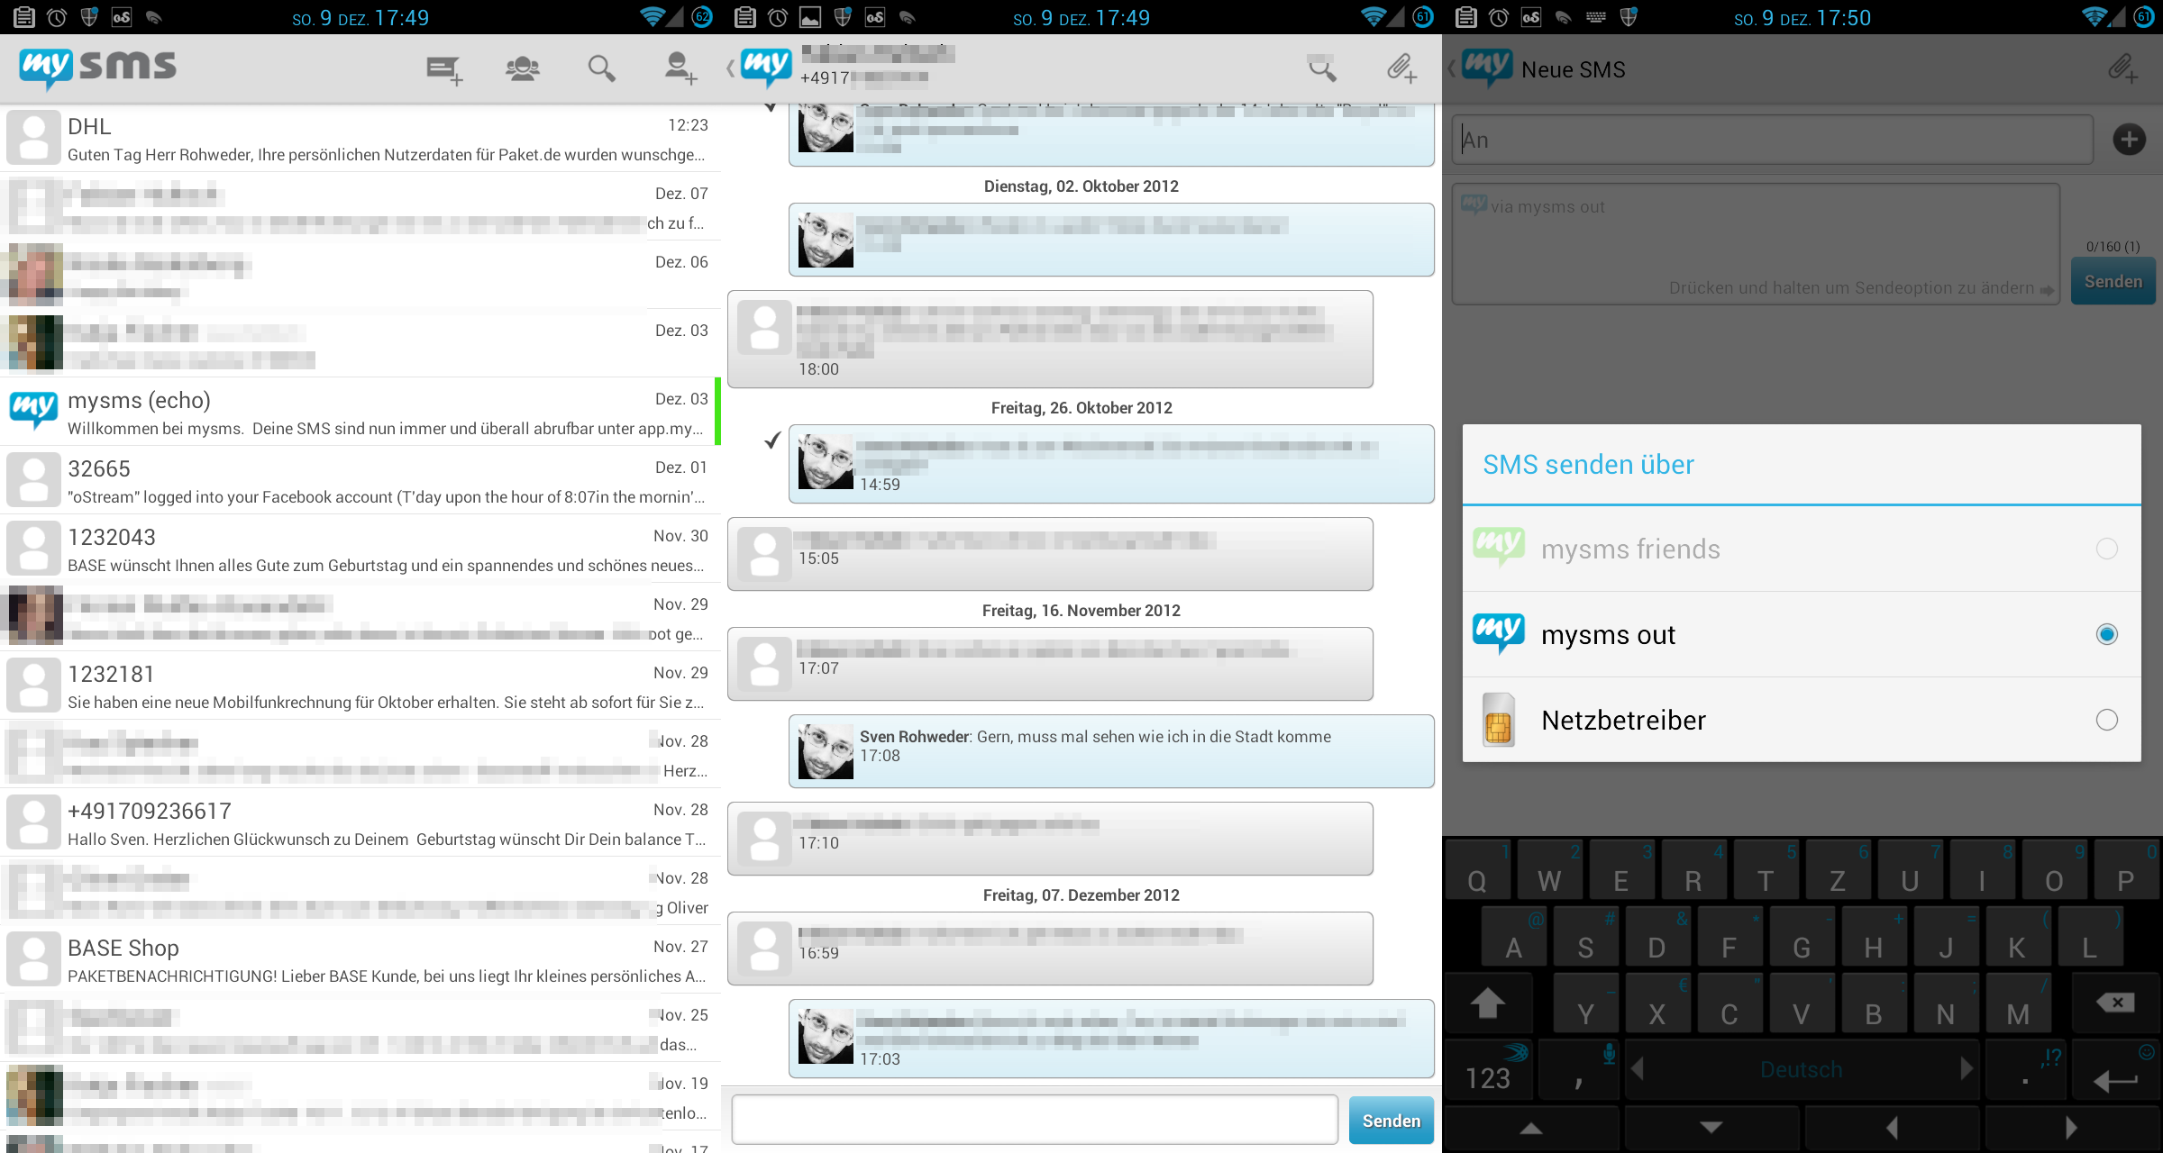
Task: Tap the add contact icon
Action: [680, 68]
